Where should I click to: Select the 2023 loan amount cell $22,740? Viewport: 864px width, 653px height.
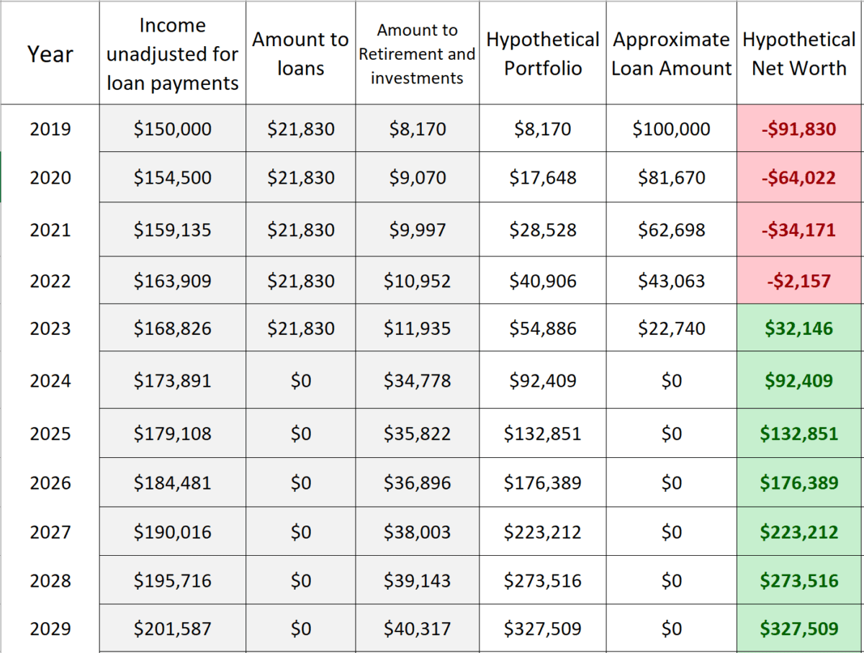[671, 328]
